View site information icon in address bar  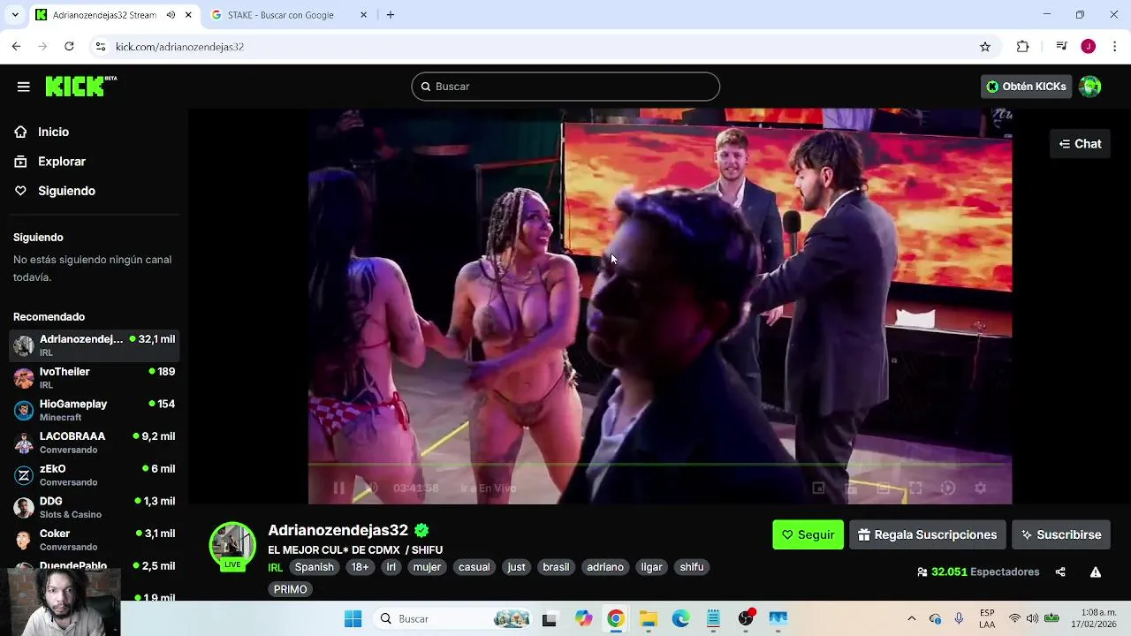pos(101,47)
